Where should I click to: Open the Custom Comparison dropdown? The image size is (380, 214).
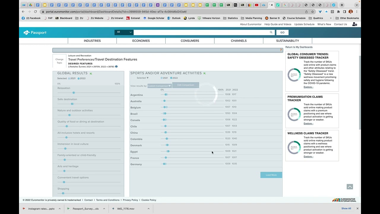click(x=159, y=86)
